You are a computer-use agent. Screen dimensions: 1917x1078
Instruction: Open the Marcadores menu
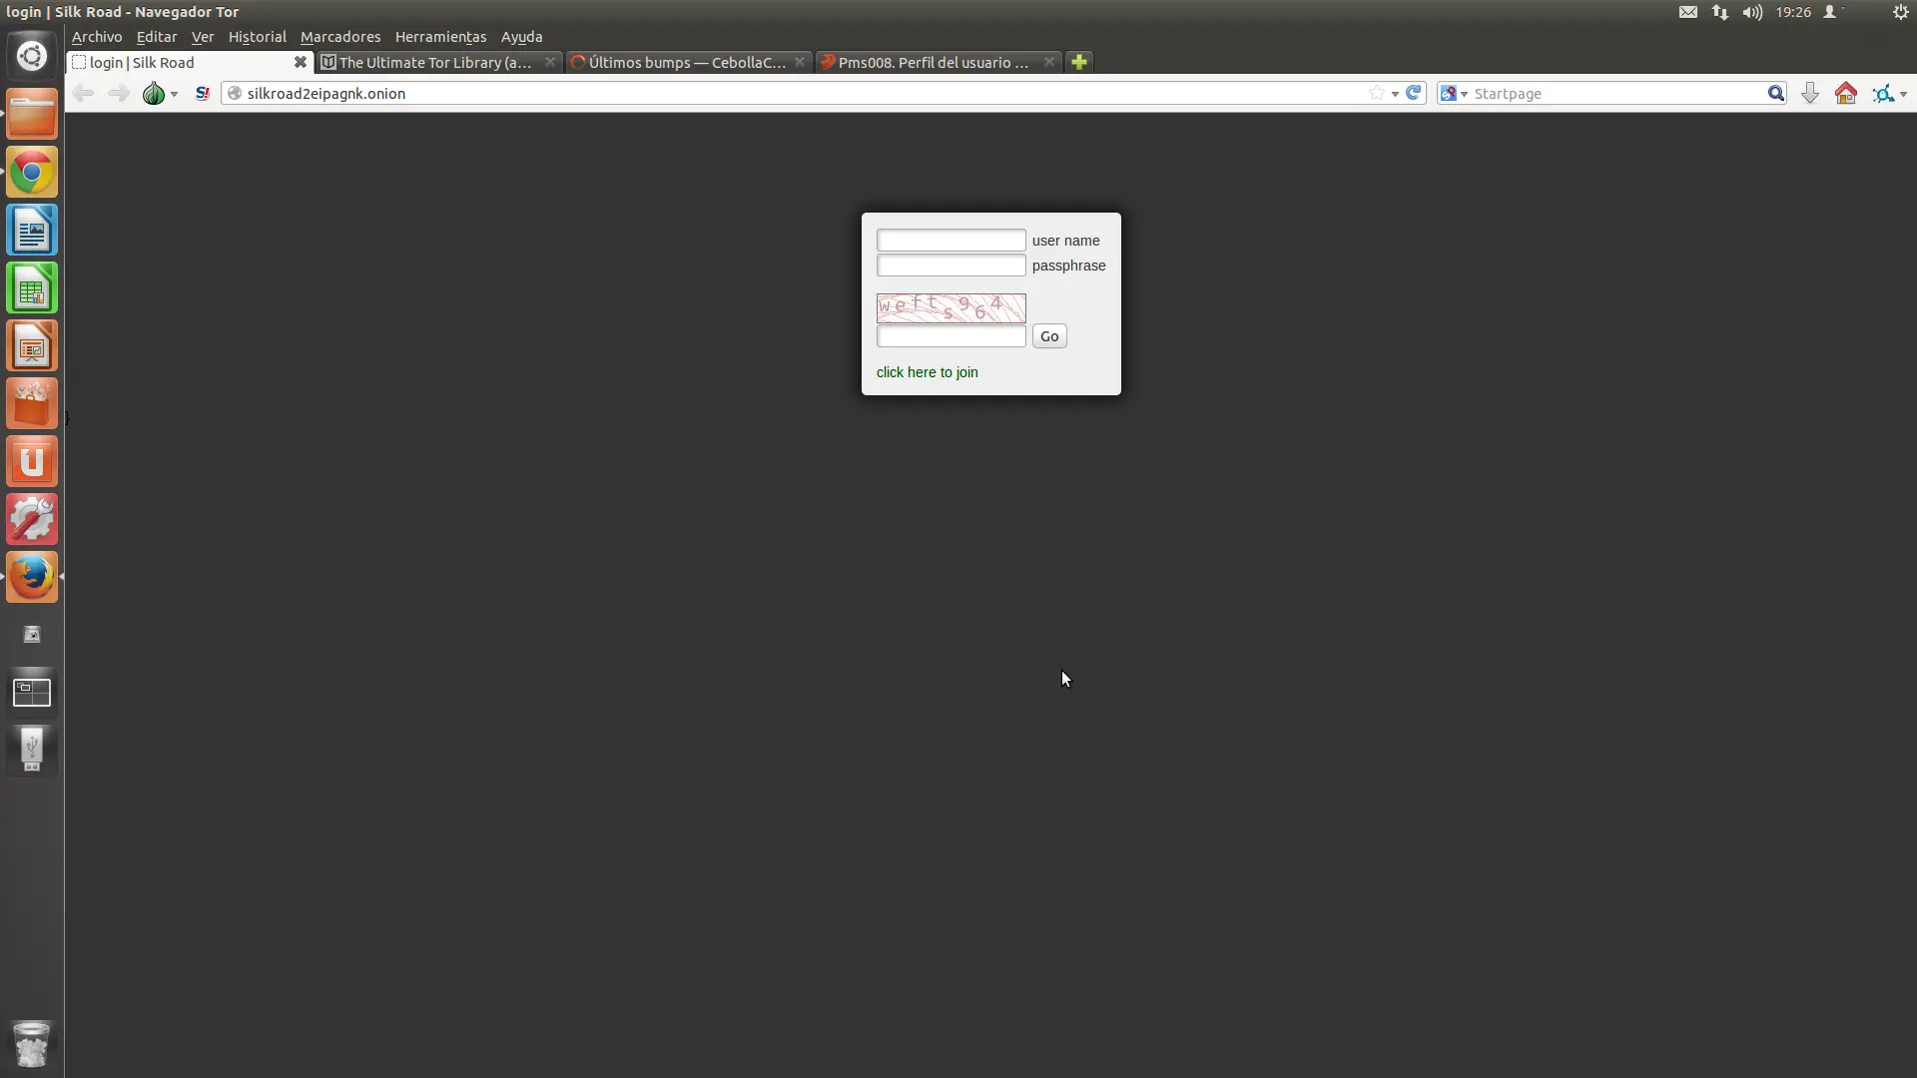point(340,37)
